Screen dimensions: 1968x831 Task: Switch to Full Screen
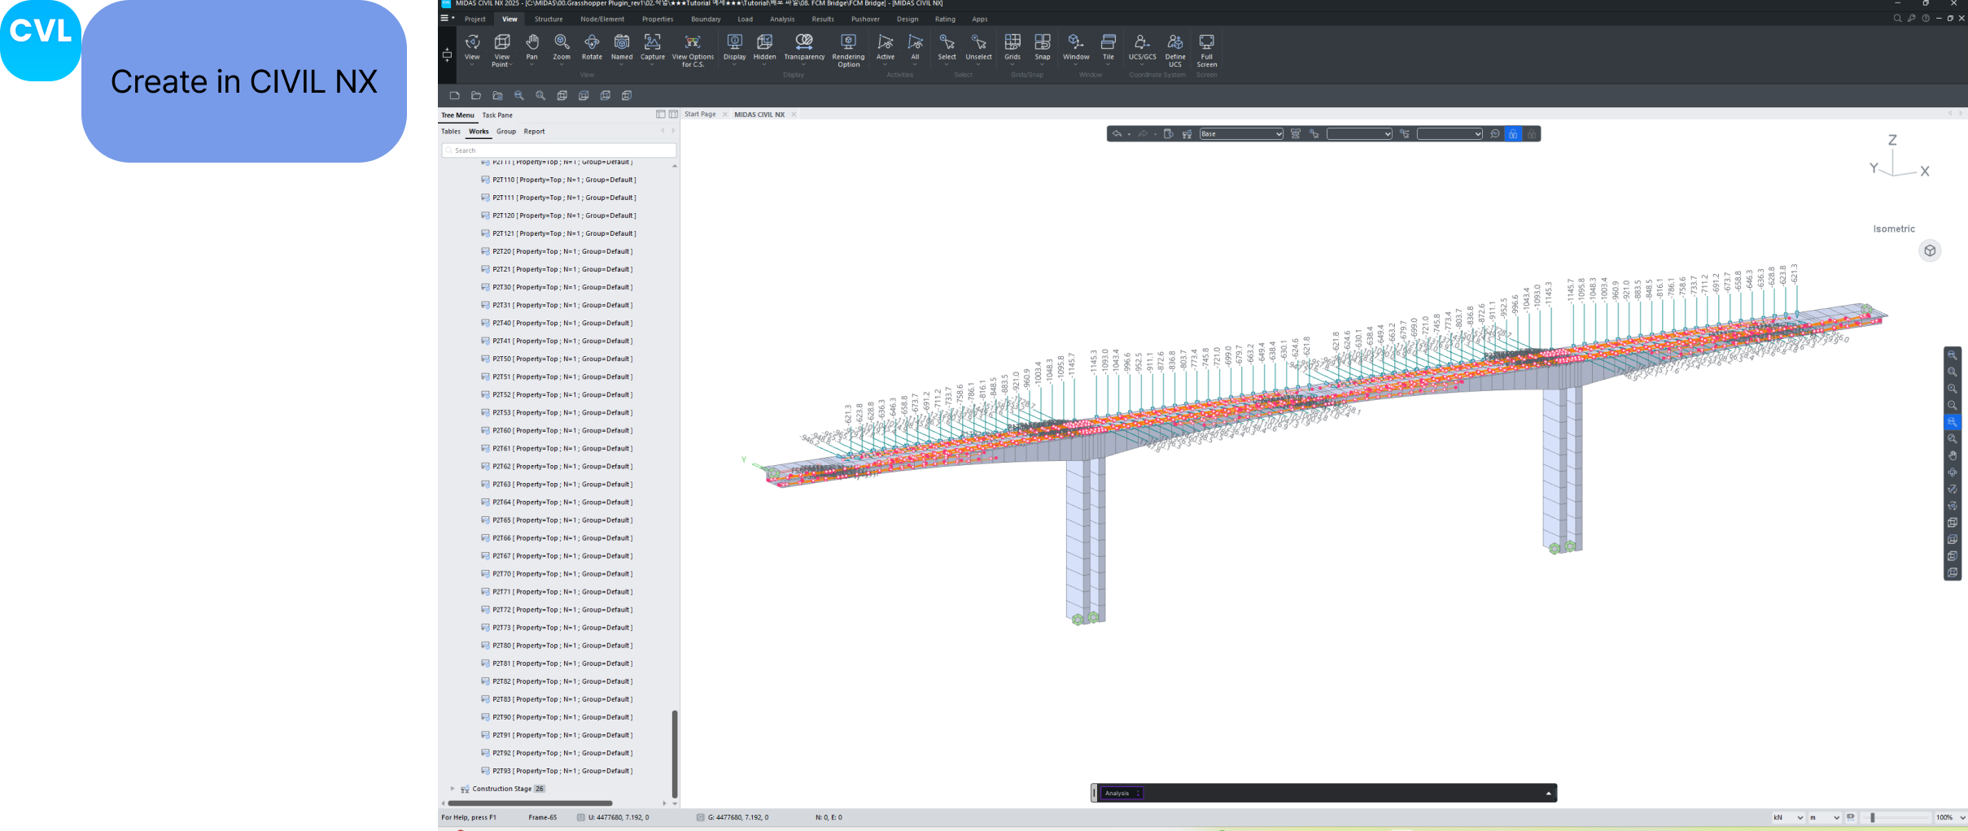(1206, 50)
